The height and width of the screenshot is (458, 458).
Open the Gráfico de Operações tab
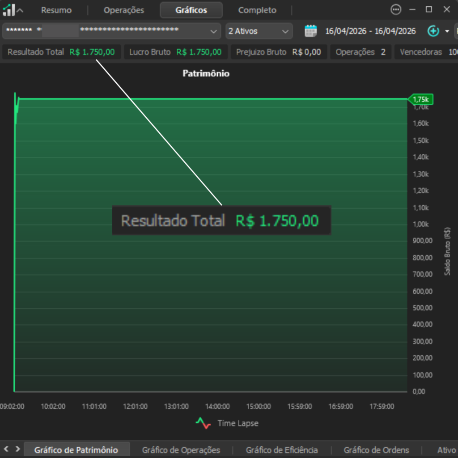181,450
